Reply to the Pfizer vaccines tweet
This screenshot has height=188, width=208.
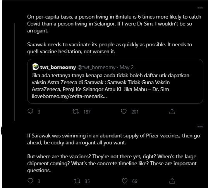coord(30,181)
